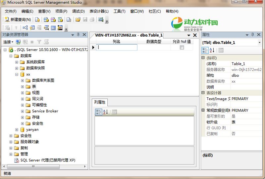
Task: Show 属性 panel properties by category
Action: tap(205, 50)
